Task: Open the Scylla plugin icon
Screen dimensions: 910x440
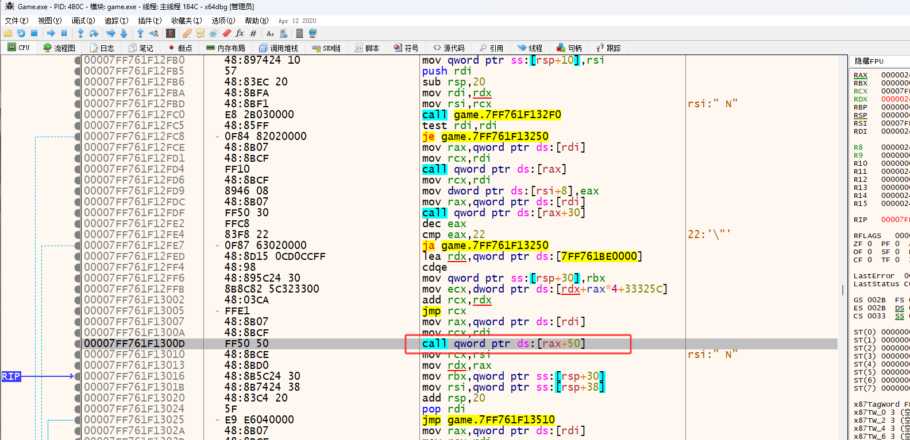Action: coord(170,33)
